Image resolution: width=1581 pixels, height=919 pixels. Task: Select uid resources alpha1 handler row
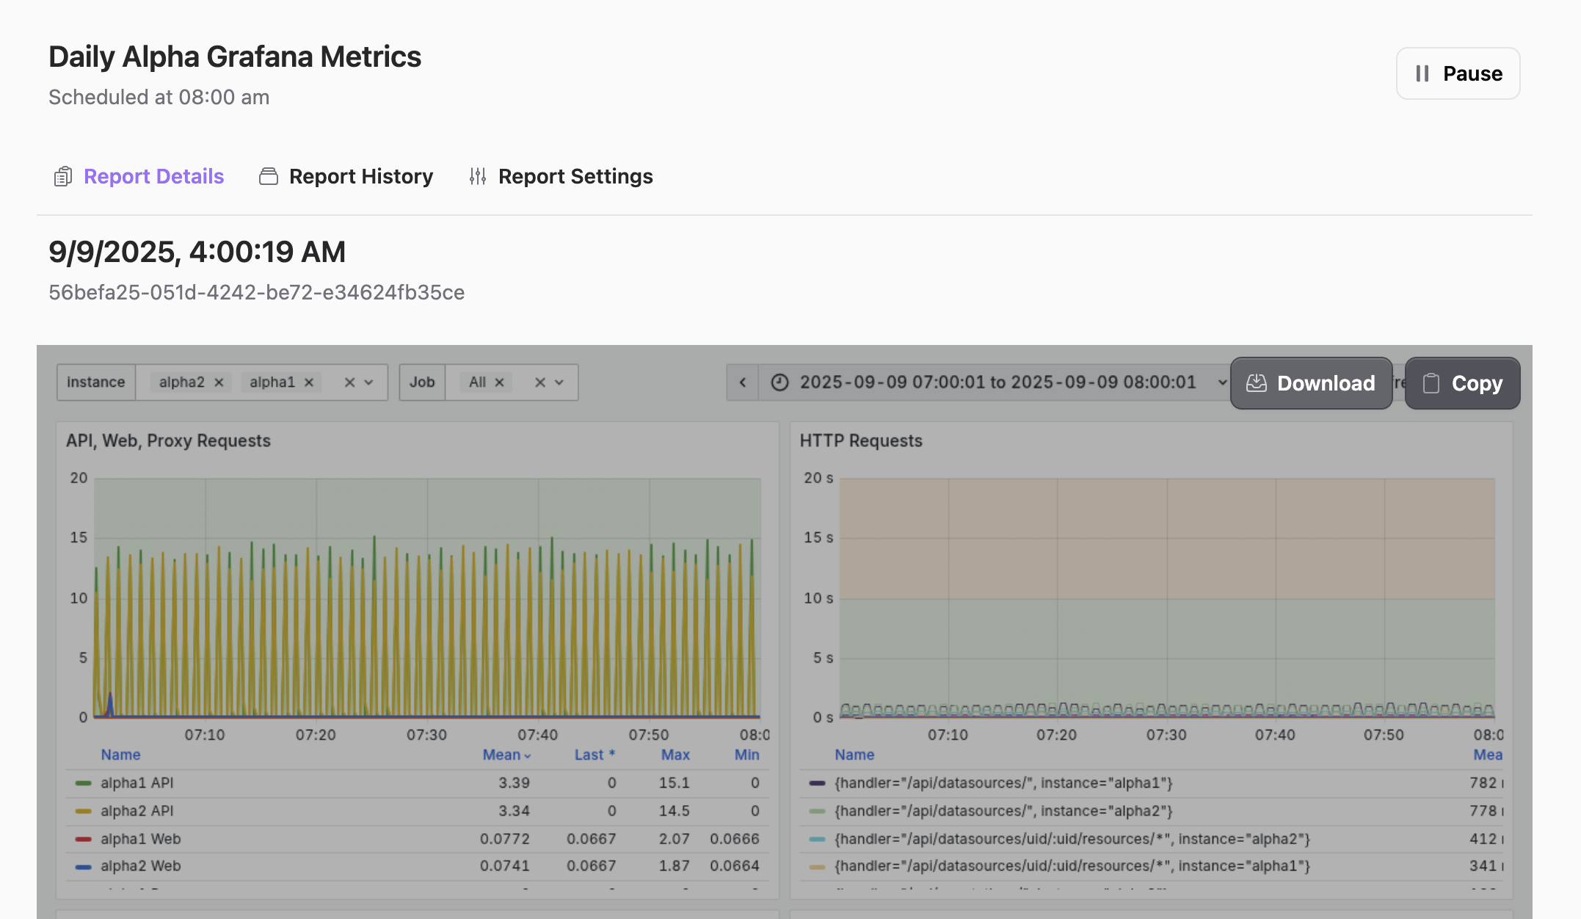(x=1152, y=866)
